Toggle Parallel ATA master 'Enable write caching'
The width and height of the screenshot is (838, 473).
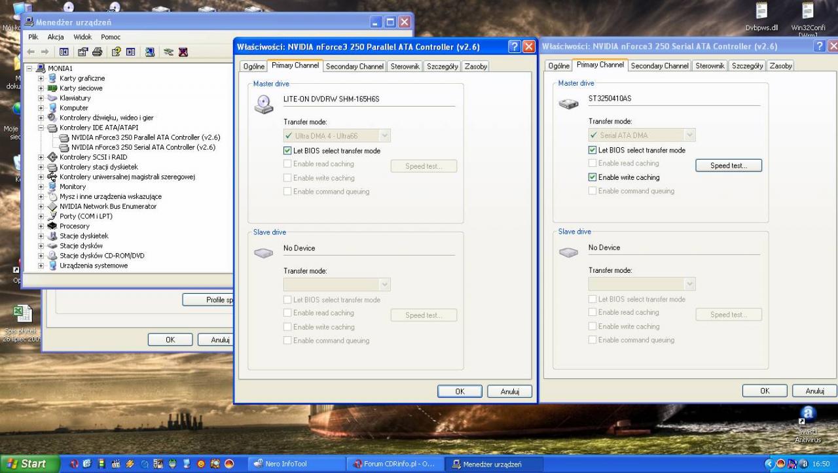287,178
